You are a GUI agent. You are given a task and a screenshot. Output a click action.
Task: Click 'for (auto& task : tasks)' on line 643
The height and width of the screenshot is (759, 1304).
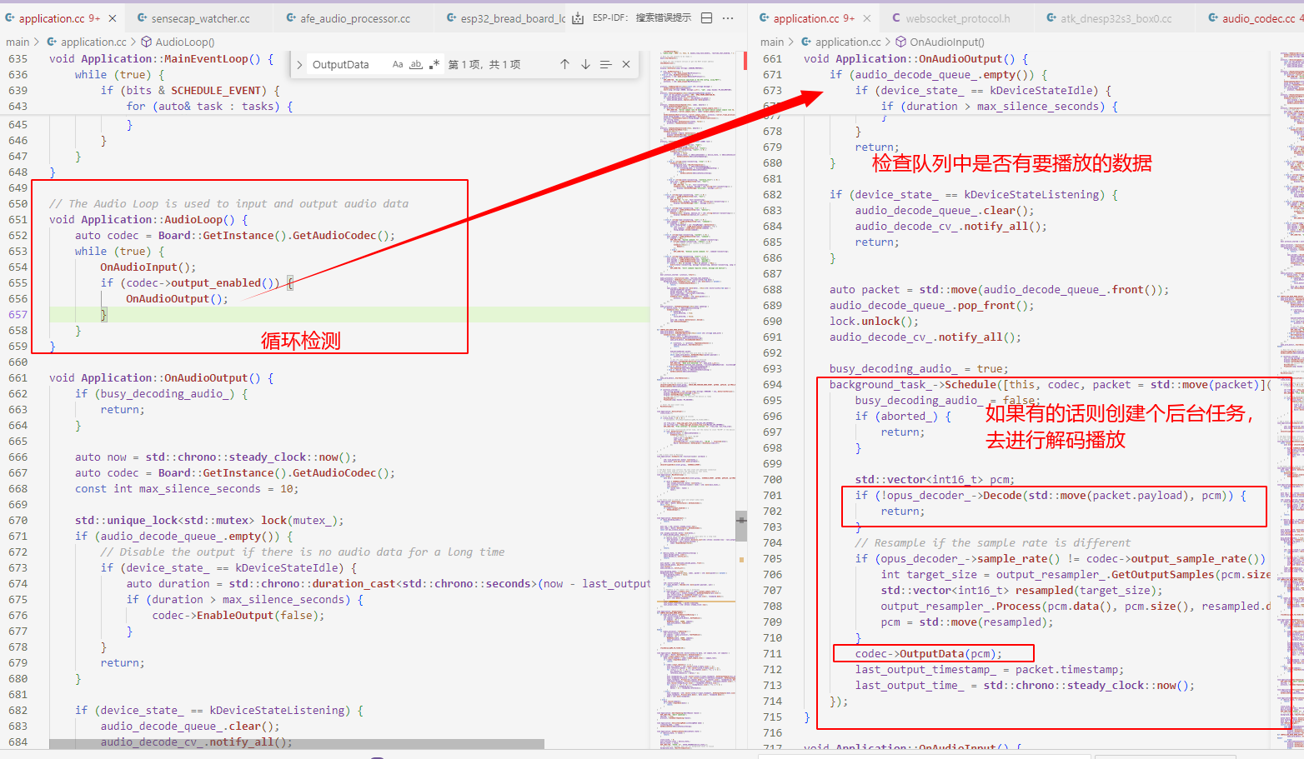[203, 106]
